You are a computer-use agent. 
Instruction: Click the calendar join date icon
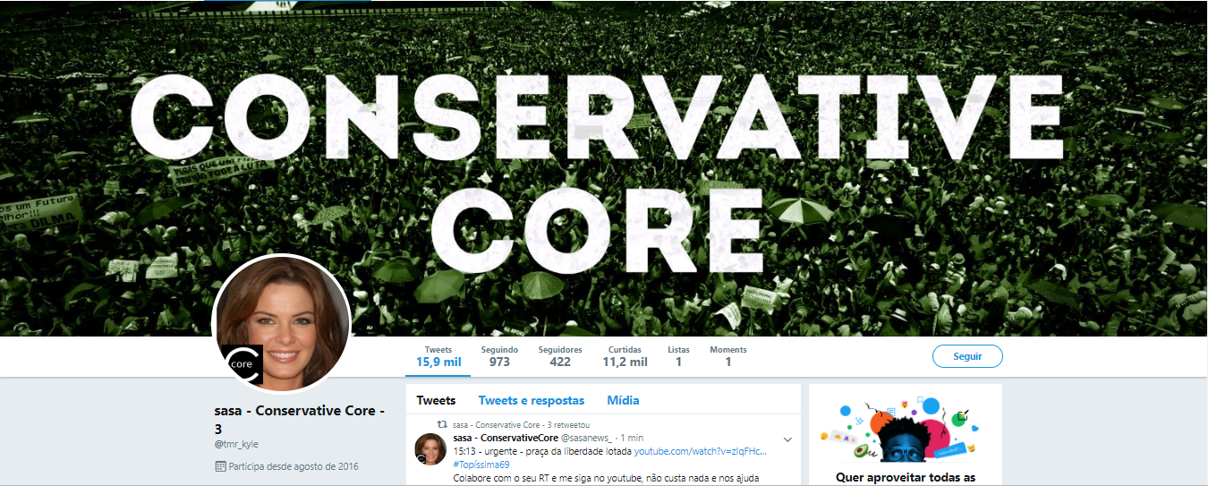pos(221,466)
